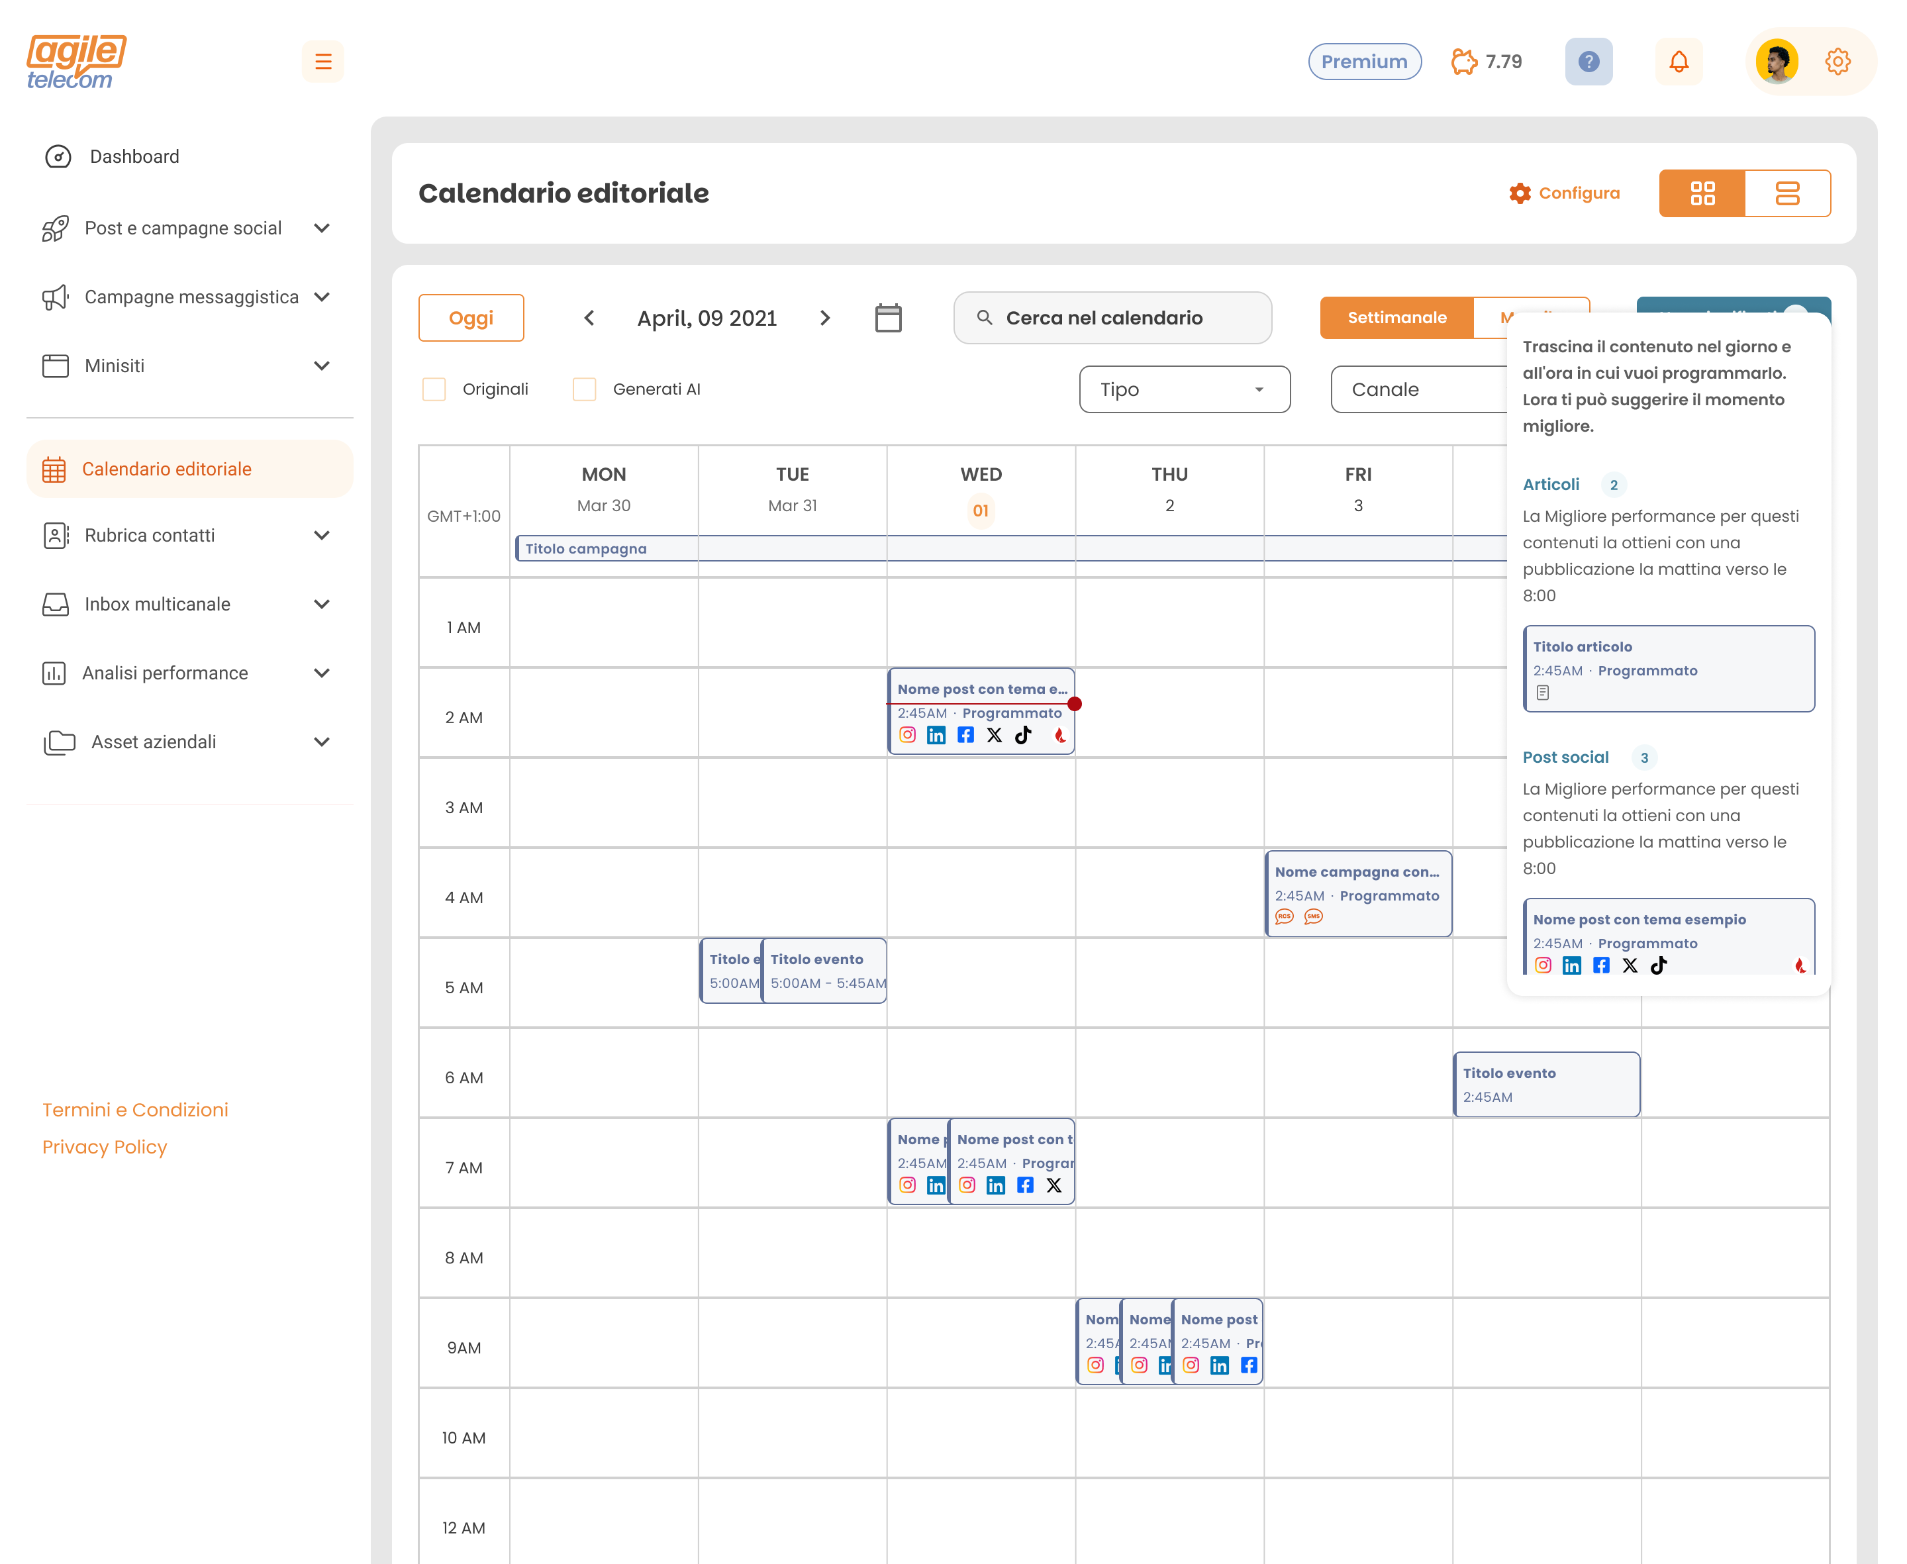The width and height of the screenshot is (1907, 1564).
Task: Click the Instagram icon on the 2:45AM post
Action: click(907, 734)
